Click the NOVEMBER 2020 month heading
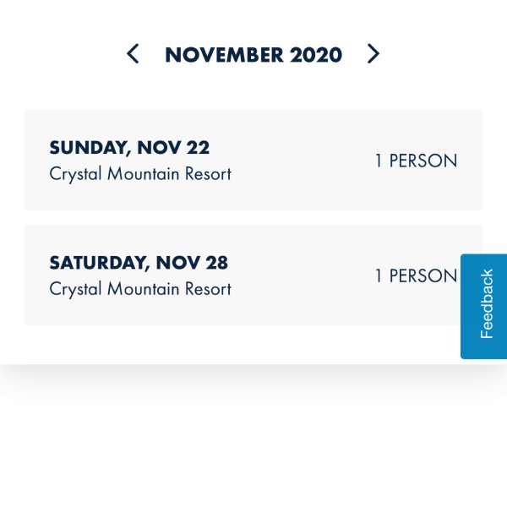Screen dimensions: 507x507 253,55
